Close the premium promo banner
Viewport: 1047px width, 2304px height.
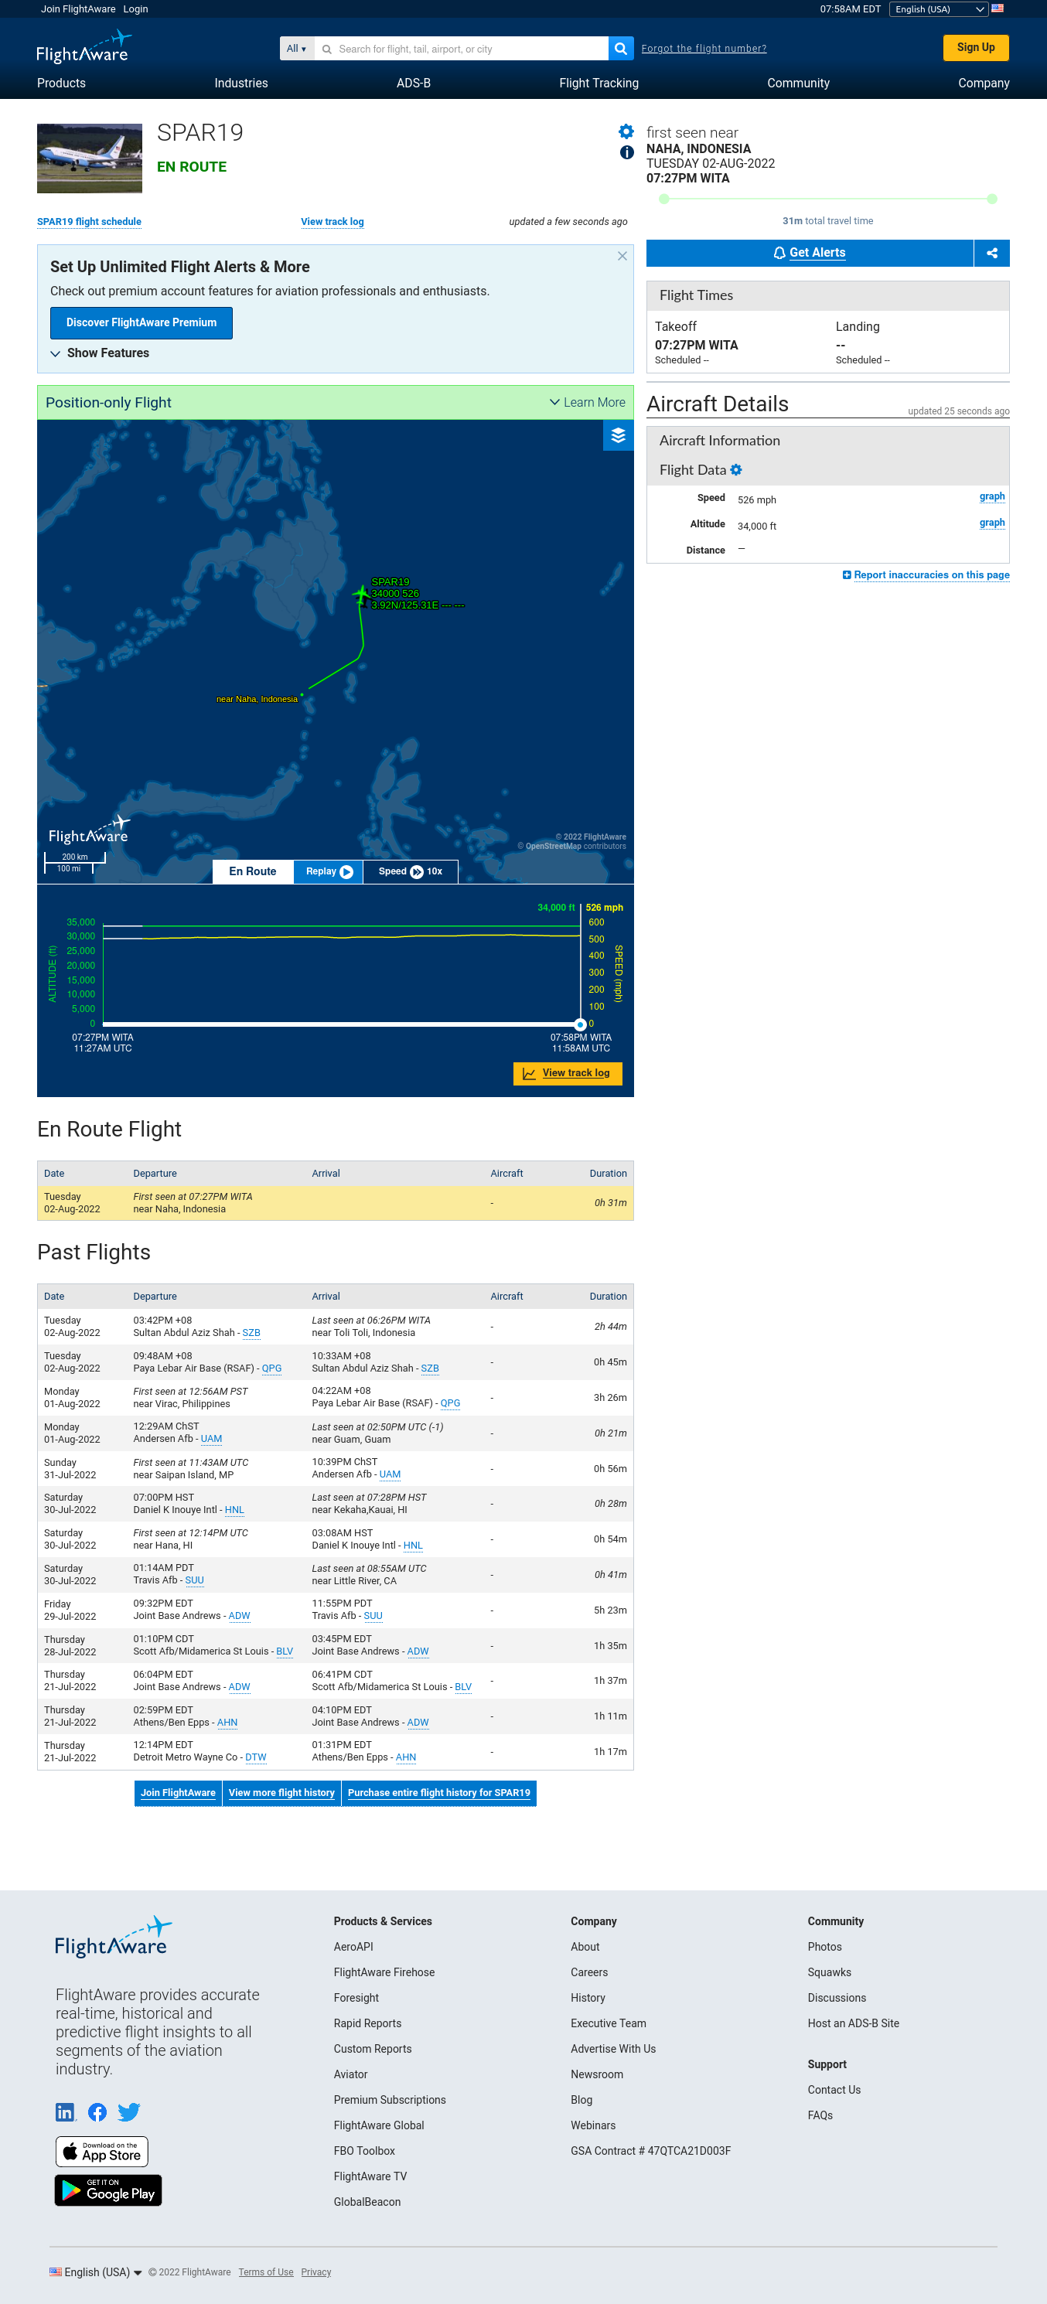[622, 256]
